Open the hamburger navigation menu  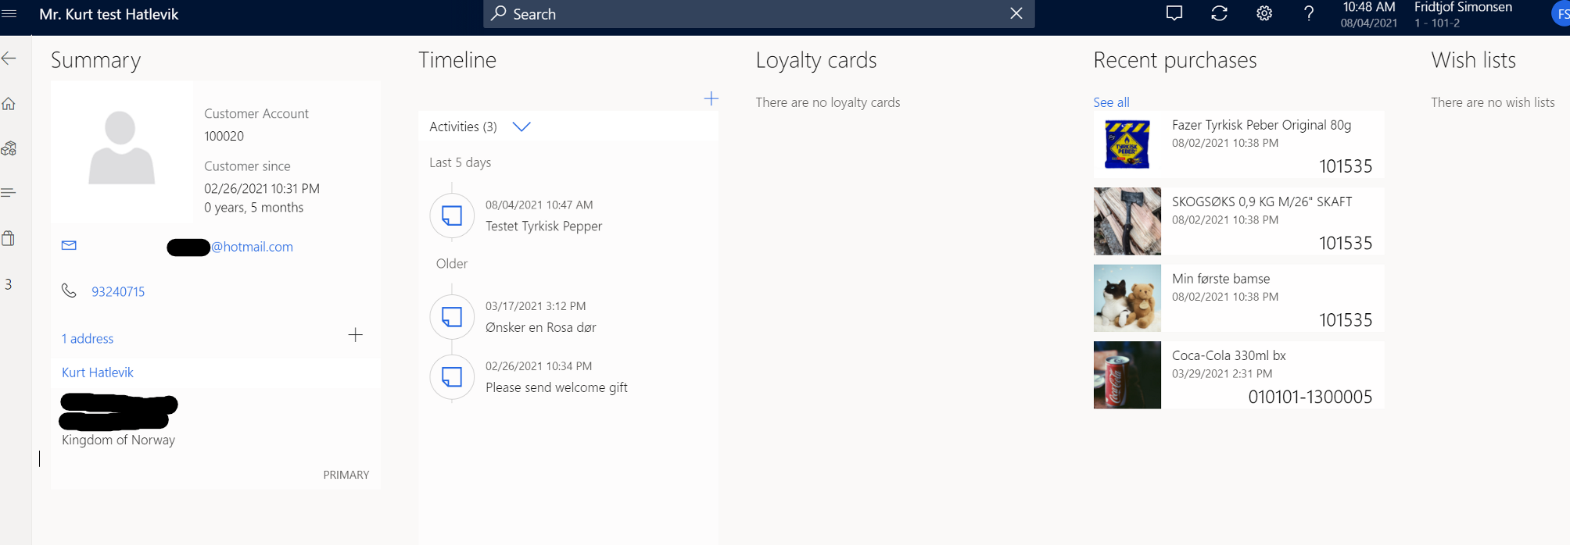9,14
